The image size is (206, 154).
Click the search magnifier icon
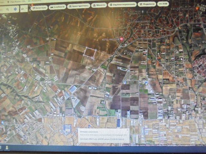pyautogui.click(x=7, y=9)
